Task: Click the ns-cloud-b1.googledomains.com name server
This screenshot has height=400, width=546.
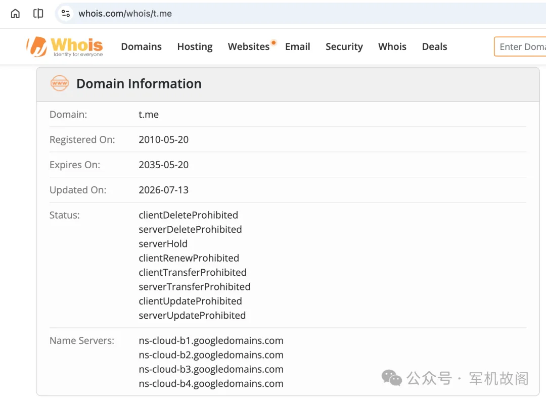Action: pyautogui.click(x=211, y=340)
